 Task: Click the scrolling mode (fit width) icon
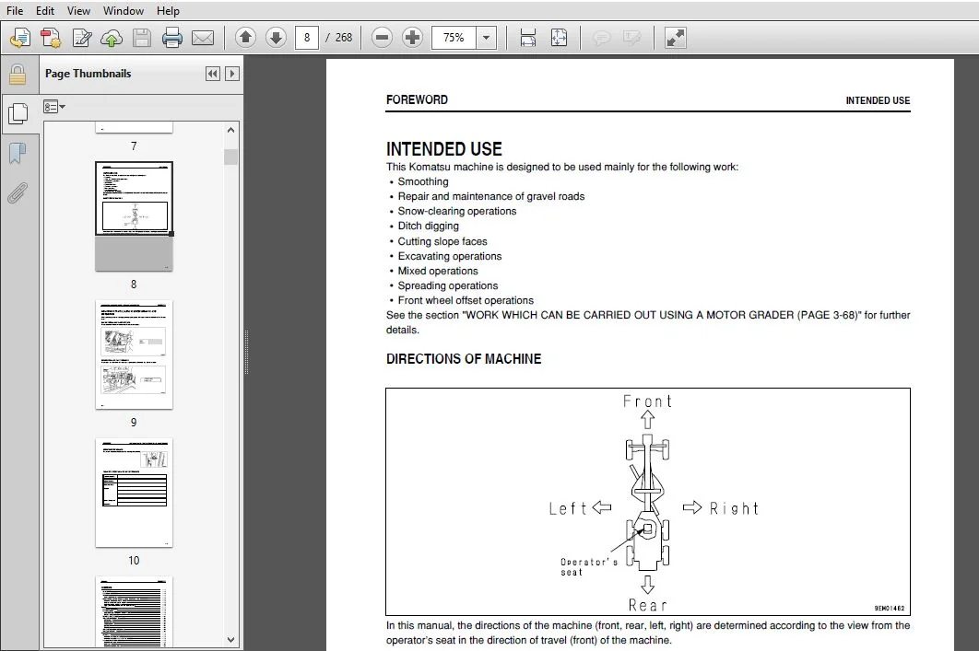(x=528, y=38)
